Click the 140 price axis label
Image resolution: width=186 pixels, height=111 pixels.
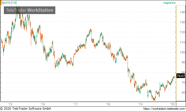coord(183,12)
